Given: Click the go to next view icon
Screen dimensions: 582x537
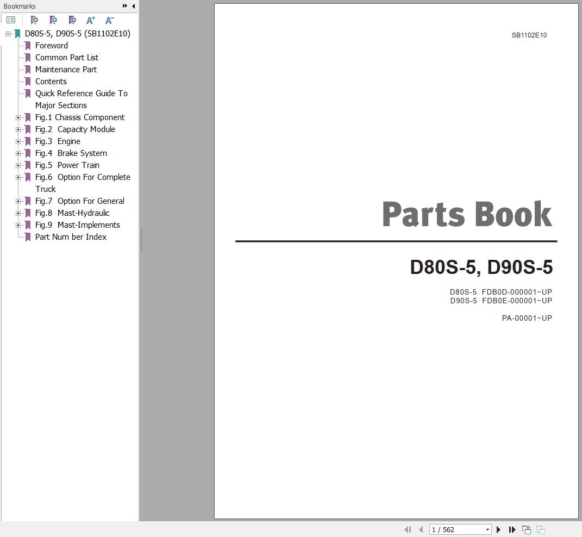Looking at the screenshot, I should click(x=541, y=529).
